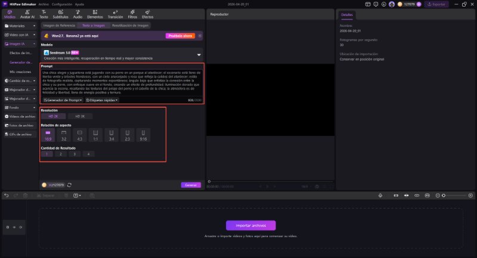The image size is (477, 258).
Task: Switch to the Imagen de Referencia tab
Action: pyautogui.click(x=59, y=26)
